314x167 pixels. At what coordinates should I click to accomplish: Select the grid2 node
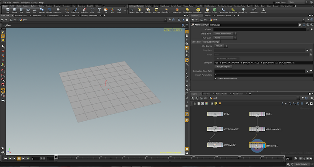click(215, 114)
